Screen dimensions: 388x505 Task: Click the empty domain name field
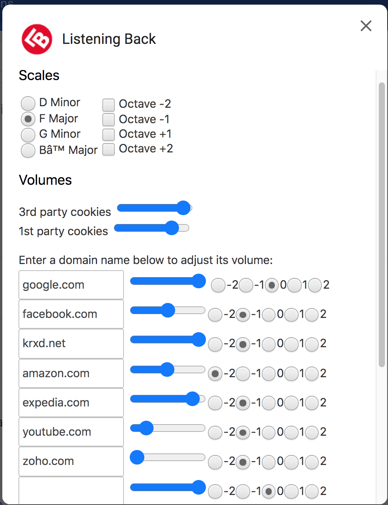tap(71, 490)
